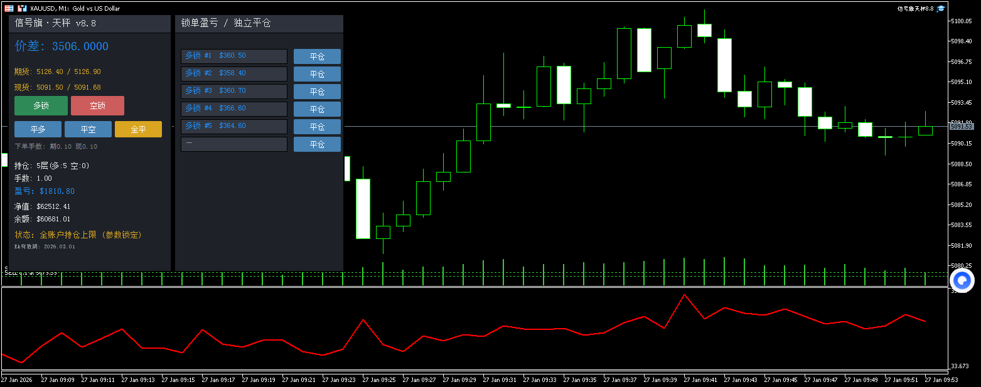
Task: Click the yellow 全平 button
Action: pos(138,129)
